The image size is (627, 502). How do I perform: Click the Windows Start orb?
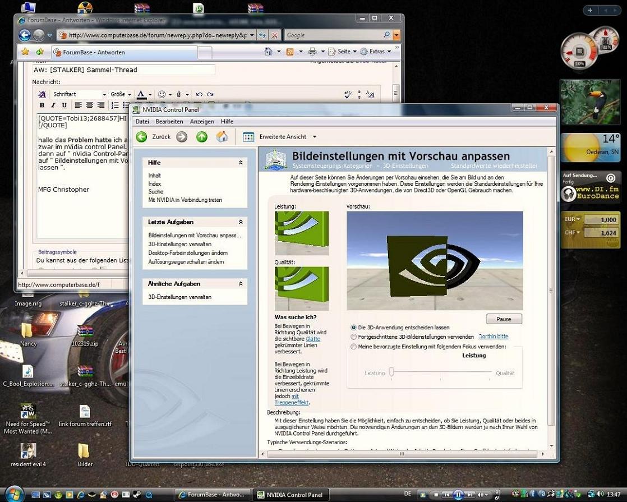click(x=15, y=494)
